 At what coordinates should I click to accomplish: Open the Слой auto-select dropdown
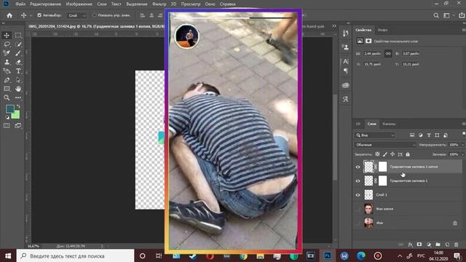pyautogui.click(x=77, y=15)
